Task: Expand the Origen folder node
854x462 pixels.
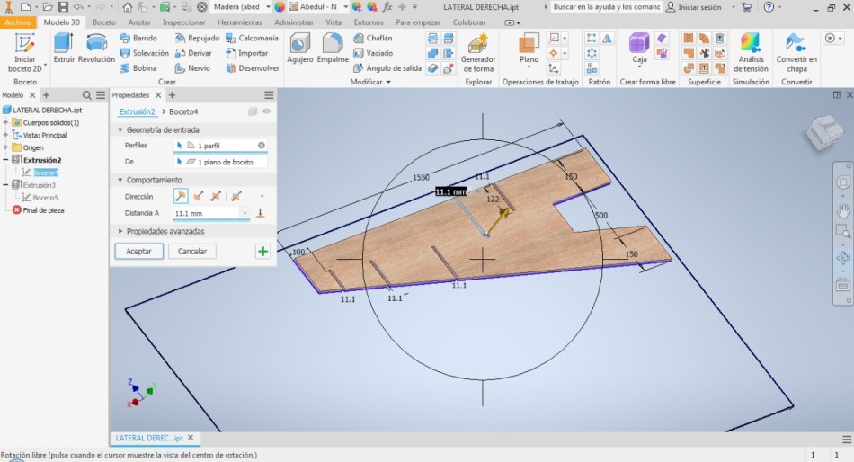Action: [5, 147]
